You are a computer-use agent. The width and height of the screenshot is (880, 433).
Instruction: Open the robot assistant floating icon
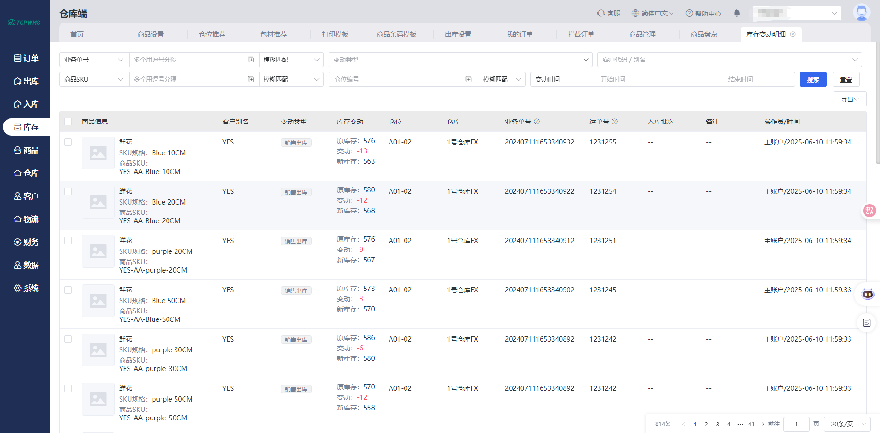click(868, 294)
